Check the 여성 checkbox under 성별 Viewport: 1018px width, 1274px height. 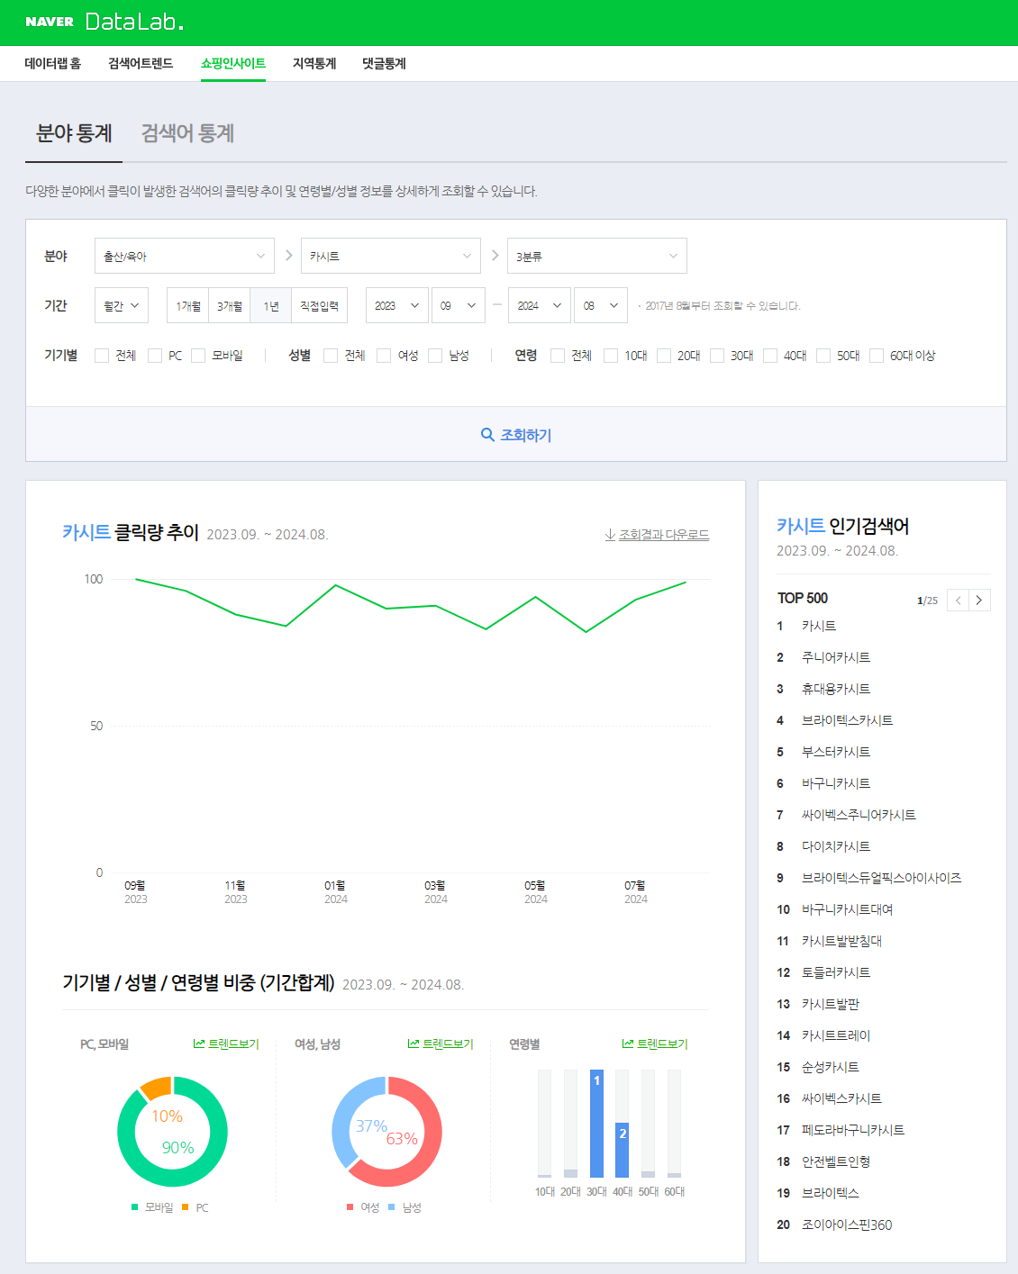coord(385,356)
